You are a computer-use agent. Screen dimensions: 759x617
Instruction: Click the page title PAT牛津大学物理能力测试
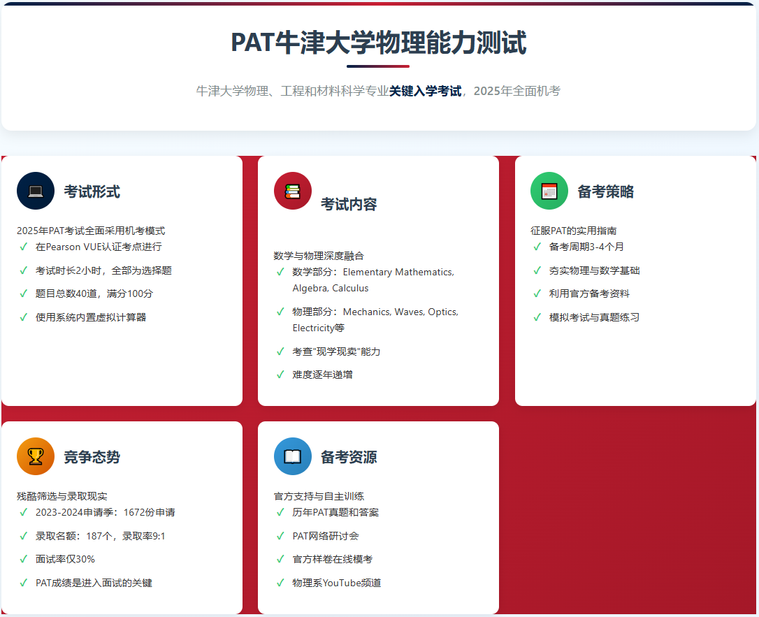379,43
